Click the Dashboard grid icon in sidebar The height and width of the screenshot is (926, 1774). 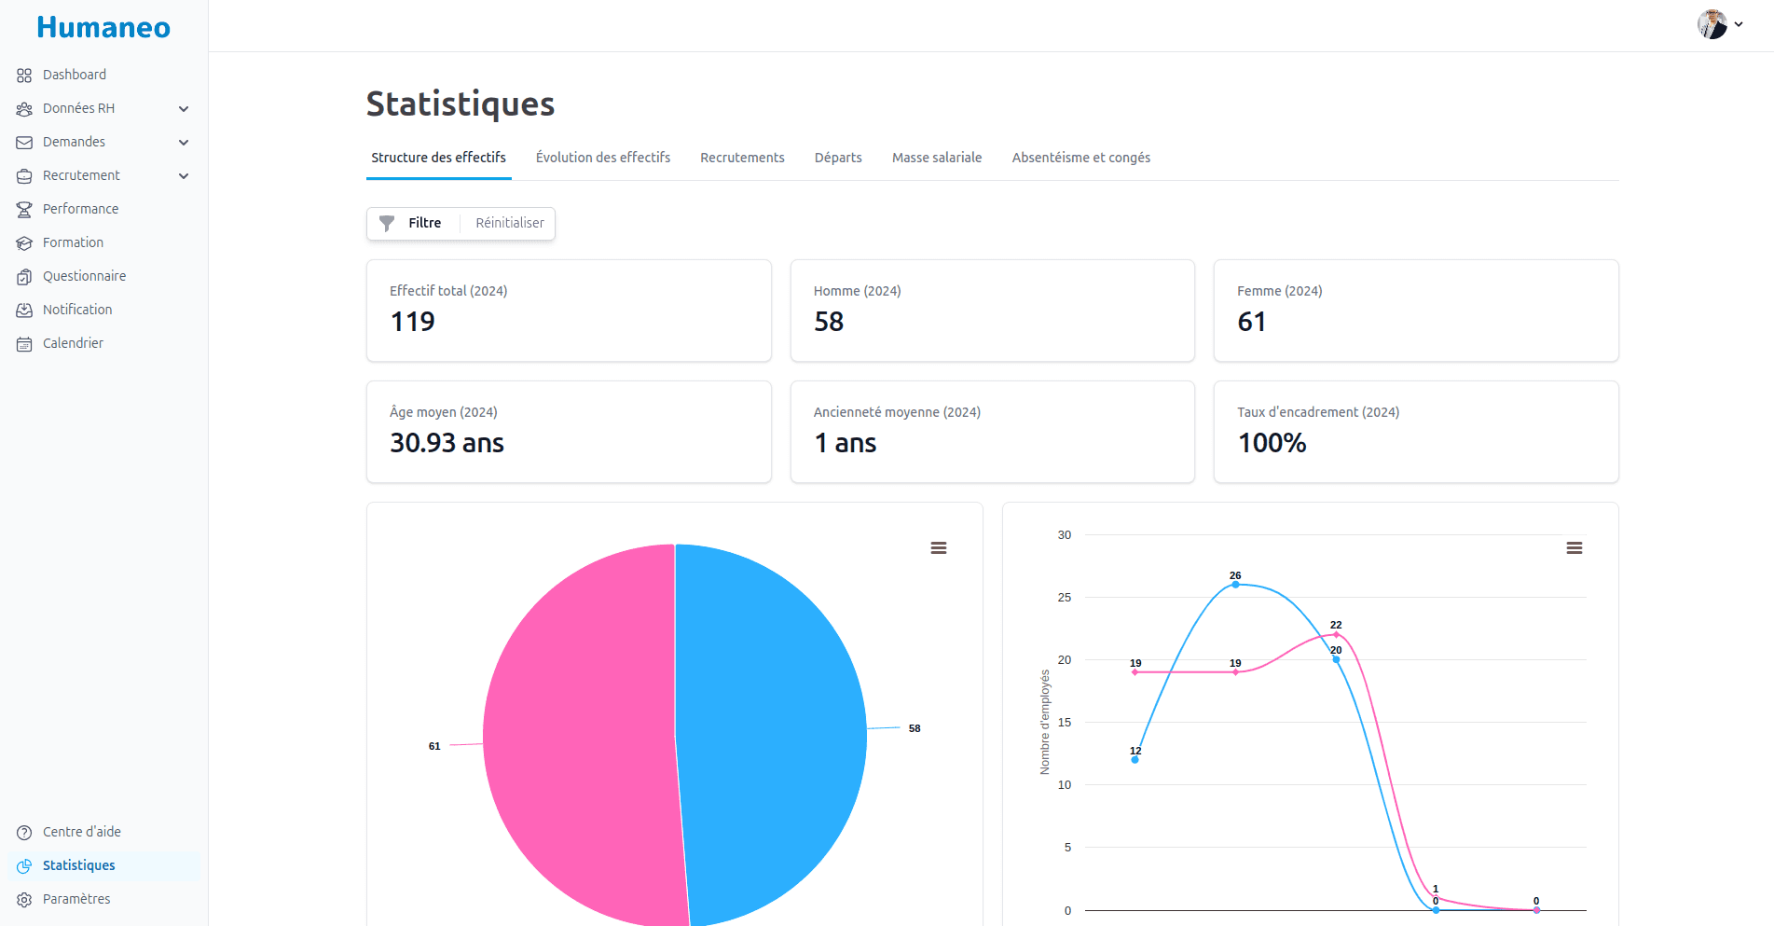point(24,76)
